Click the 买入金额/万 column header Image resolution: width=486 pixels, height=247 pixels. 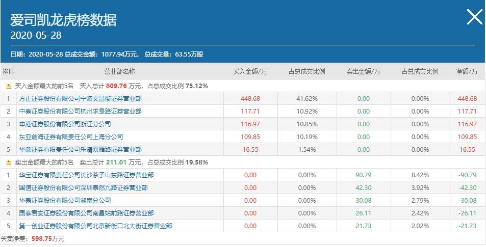coord(250,72)
